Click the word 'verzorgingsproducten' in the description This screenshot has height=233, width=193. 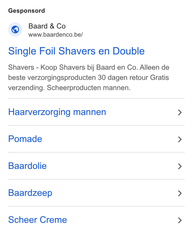[61, 78]
